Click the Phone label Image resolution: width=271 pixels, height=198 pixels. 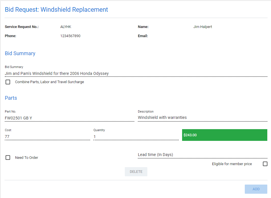pos(11,36)
